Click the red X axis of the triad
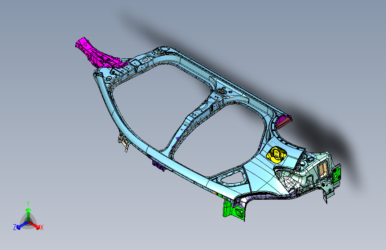The height and width of the screenshot is (250, 386). tap(36, 226)
